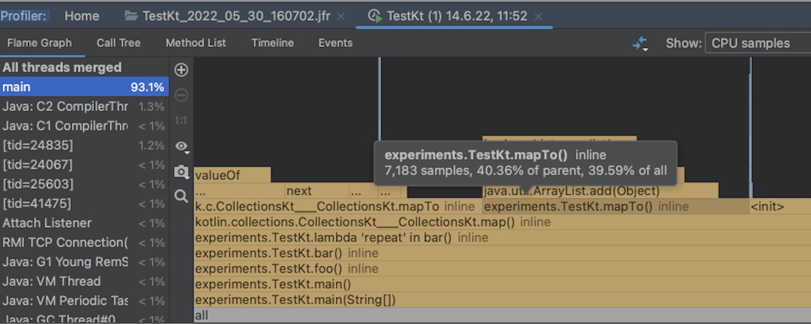811x324 pixels.
Task: Select the Java: C2 CompilerThread entry
Action: click(x=65, y=106)
